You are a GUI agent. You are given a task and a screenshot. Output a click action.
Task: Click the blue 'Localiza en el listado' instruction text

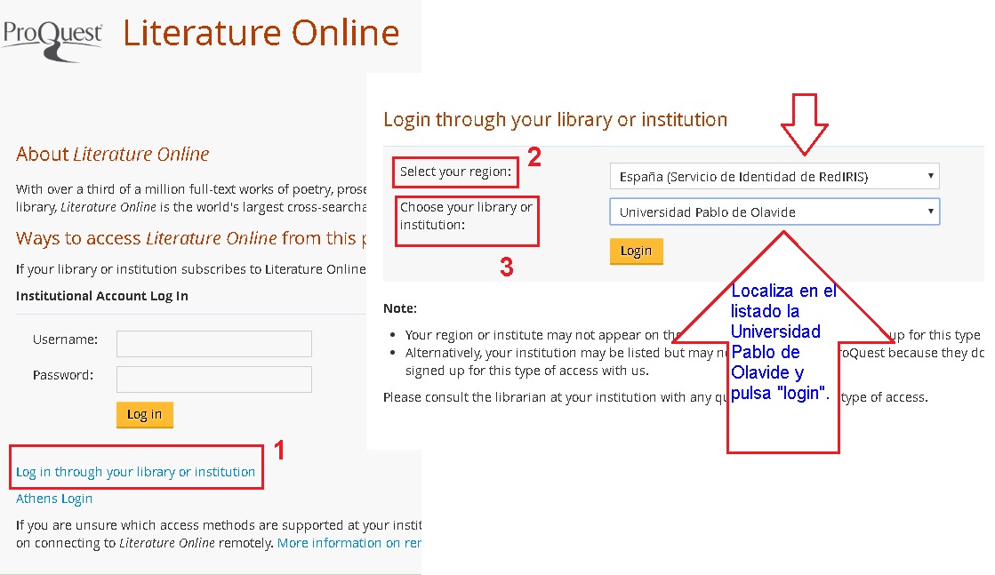pyautogui.click(x=782, y=342)
